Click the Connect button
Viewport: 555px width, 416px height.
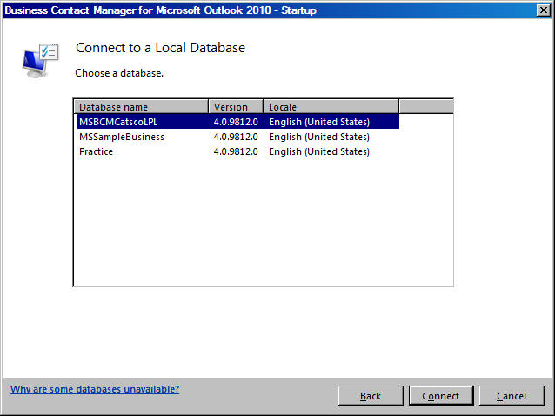[x=441, y=395]
